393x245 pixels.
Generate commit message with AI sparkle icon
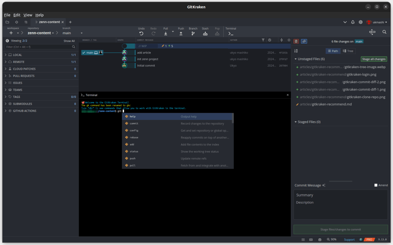324,185
